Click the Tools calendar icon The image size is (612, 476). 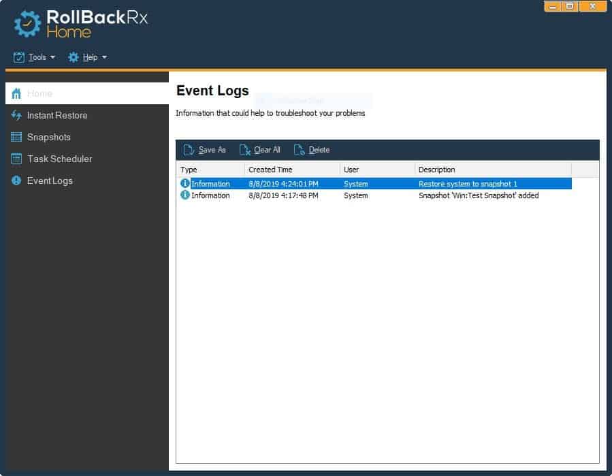click(19, 57)
